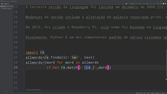Open Search Everywhere magnifier icon
Viewport: 167px width, 94px height.
pos(161,4)
